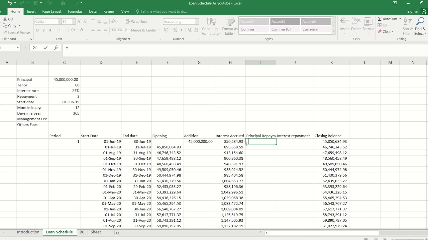Open the Page Layout tab
This screenshot has height=240, width=428.
[52, 11]
